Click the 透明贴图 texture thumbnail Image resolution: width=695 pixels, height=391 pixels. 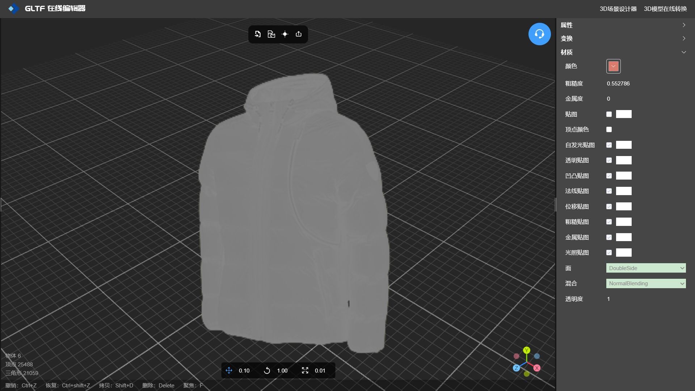(x=624, y=160)
